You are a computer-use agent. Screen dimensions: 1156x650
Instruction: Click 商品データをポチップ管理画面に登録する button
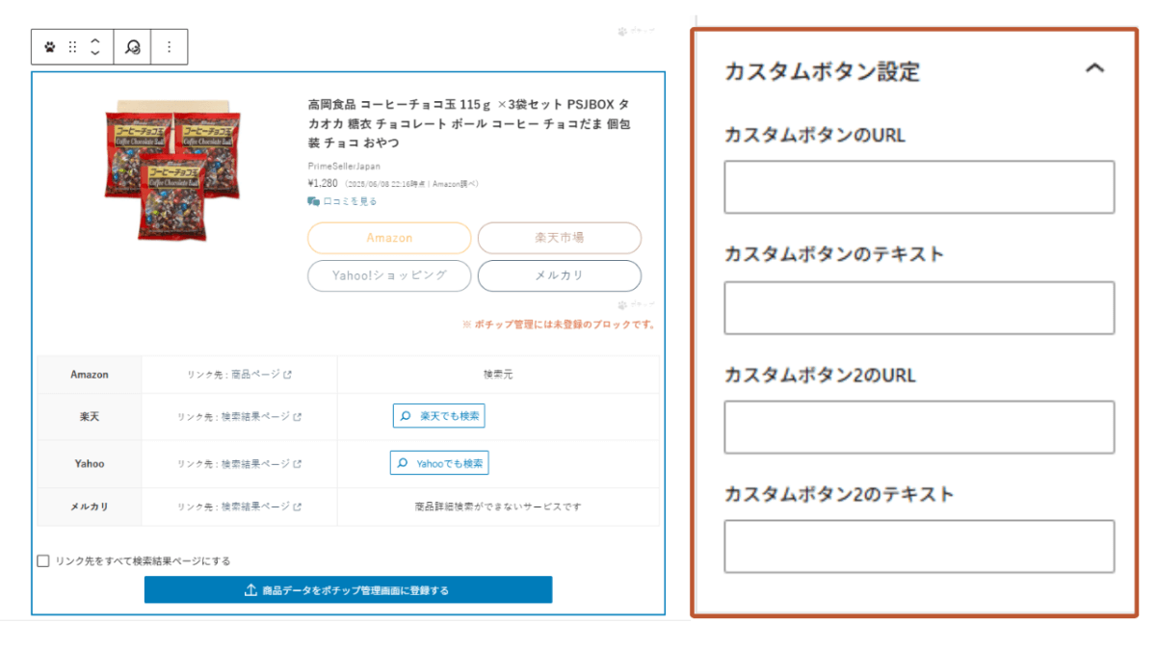tap(349, 590)
